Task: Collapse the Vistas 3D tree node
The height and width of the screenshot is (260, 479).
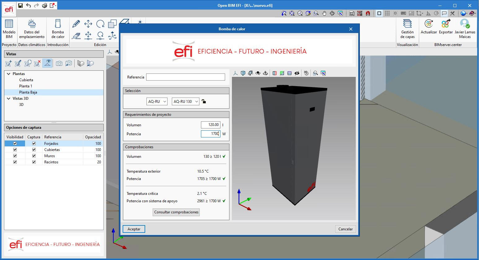Action: pos(9,99)
